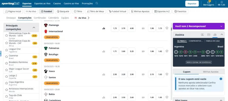This screenshot has height=101, width=228.
Task: Click Criar Aposta for Flamengo vs Internacional
Action: point(52,37)
